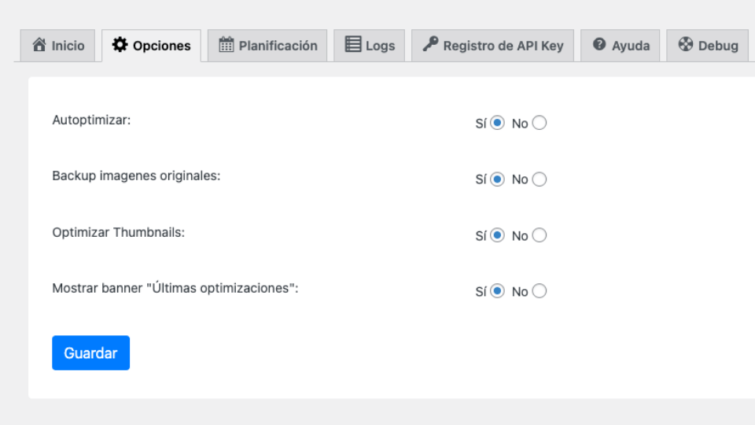Screen dimensions: 755x425
Task: Turn off Últimas optimizaciones banner with No
Action: coord(540,291)
